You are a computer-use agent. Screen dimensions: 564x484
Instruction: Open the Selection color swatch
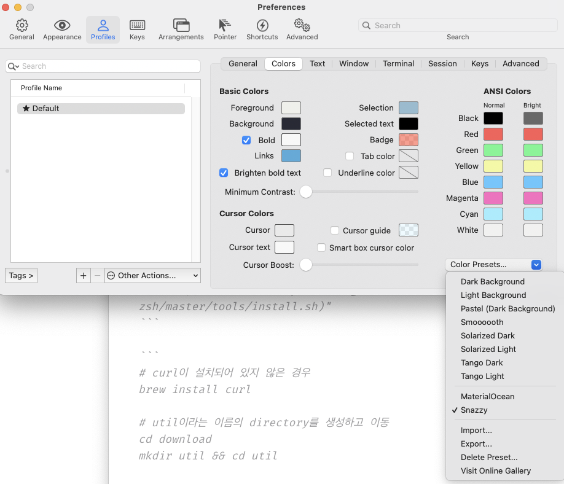click(x=408, y=107)
